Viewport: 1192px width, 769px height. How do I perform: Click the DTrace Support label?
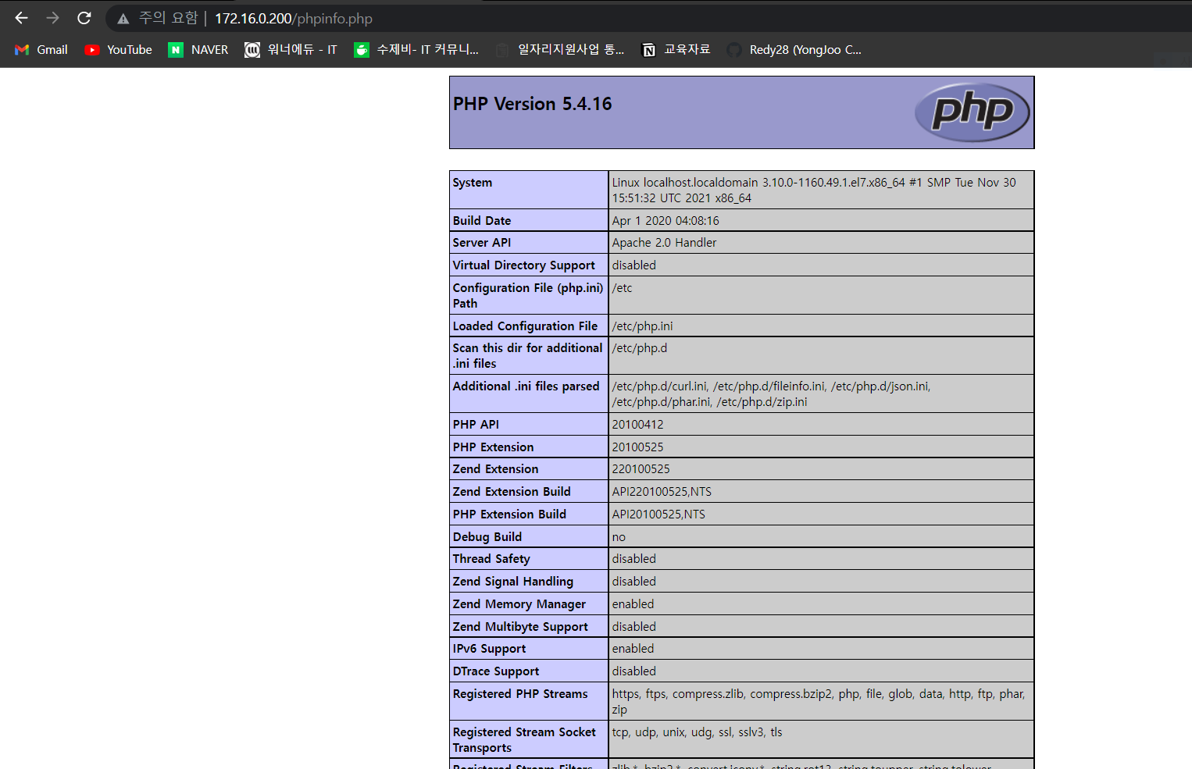(496, 671)
